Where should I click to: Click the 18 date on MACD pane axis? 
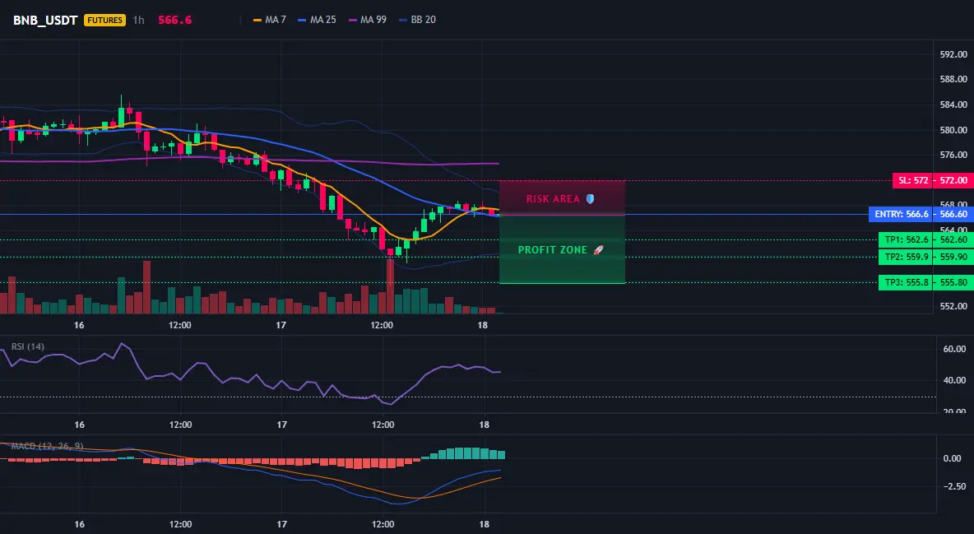click(485, 524)
